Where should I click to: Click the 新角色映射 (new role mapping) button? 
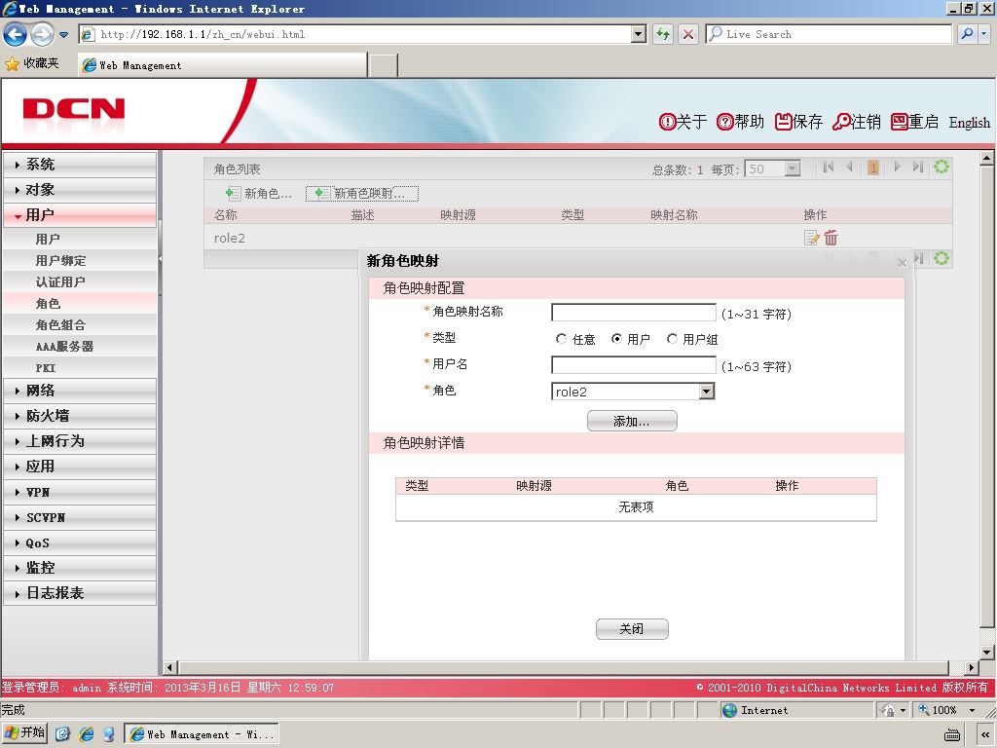point(362,194)
